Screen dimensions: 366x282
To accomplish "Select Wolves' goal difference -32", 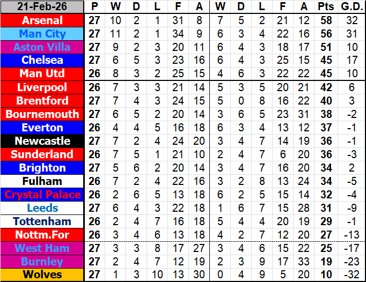I will pyautogui.click(x=351, y=275).
